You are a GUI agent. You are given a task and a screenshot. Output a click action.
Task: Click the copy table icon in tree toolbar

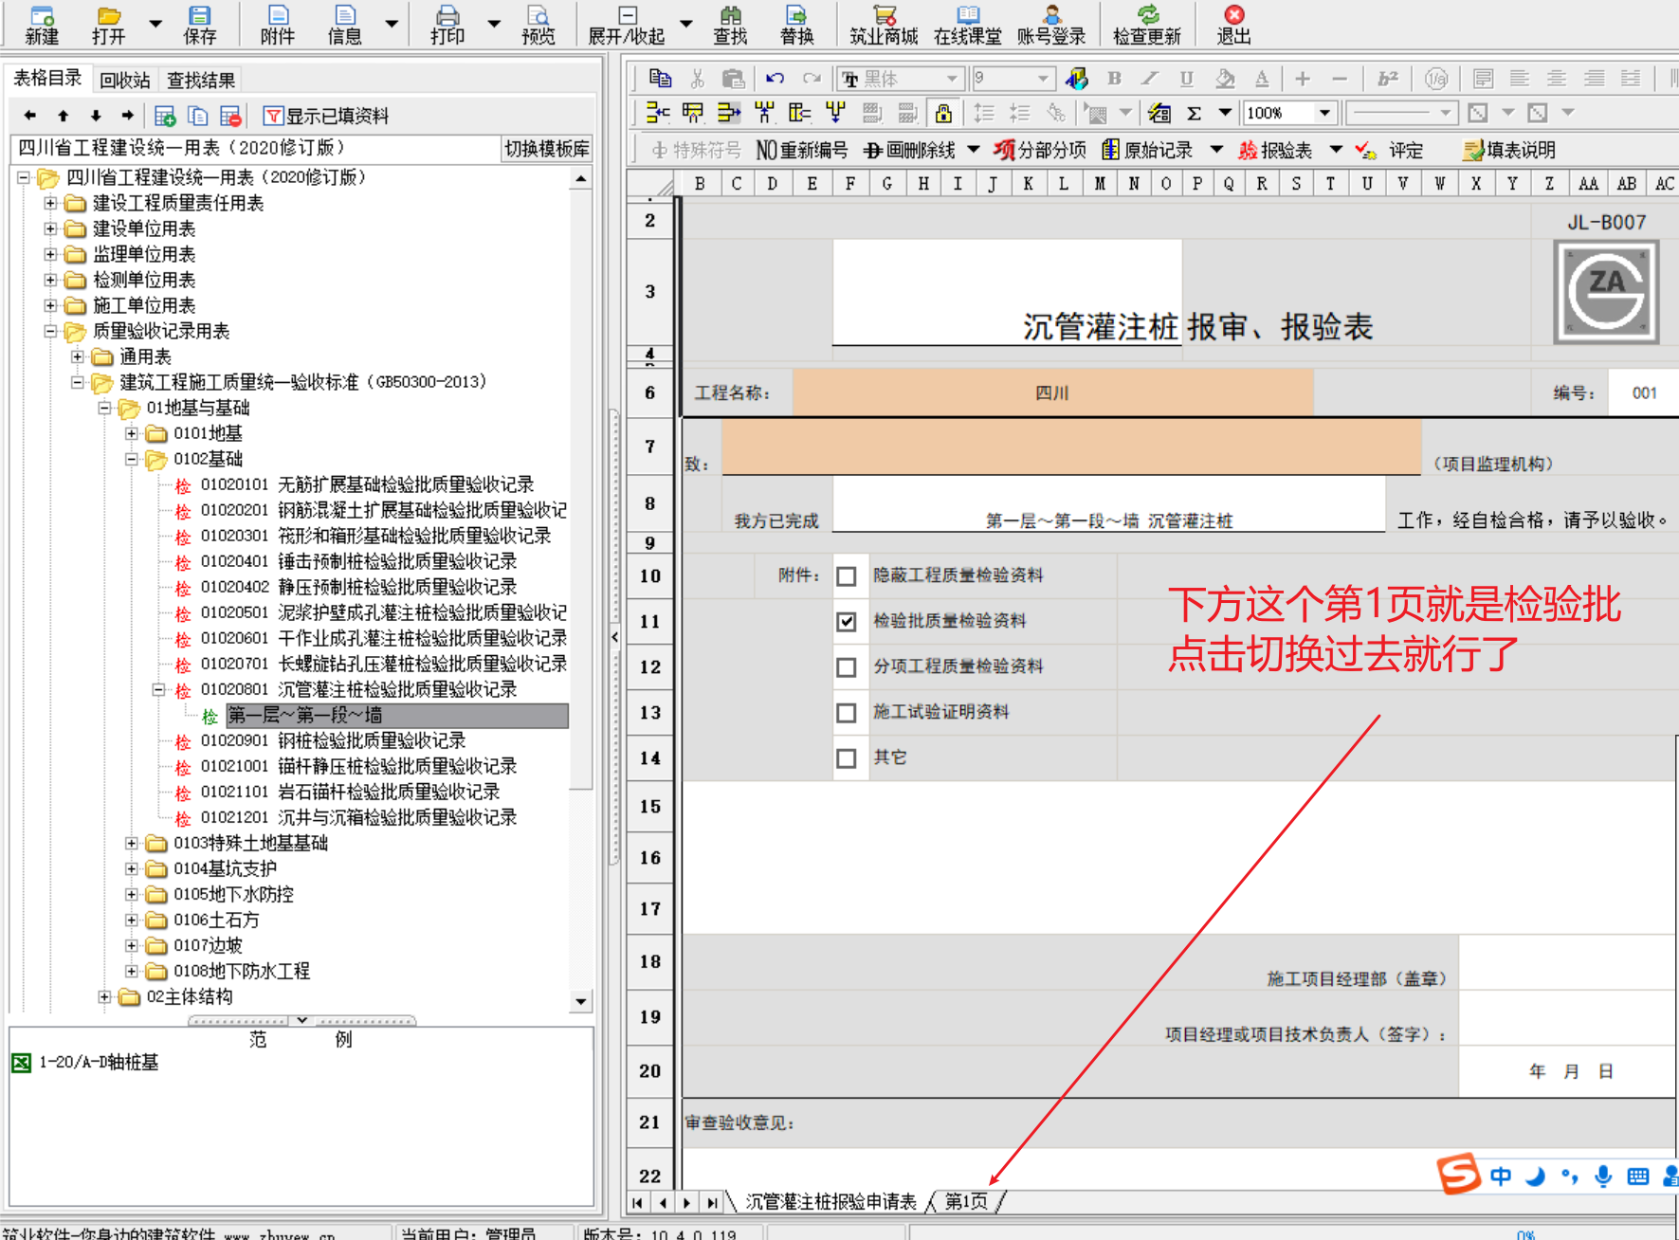[198, 116]
